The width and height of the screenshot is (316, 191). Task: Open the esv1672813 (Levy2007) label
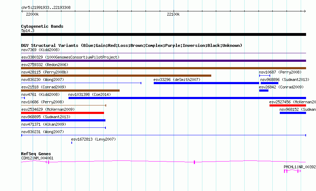pyautogui.click(x=93, y=139)
